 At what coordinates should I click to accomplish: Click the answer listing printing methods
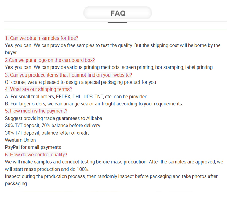[x=109, y=67]
